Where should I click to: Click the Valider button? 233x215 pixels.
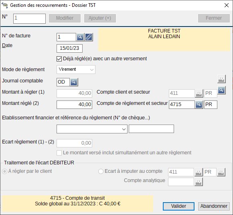click(178, 206)
